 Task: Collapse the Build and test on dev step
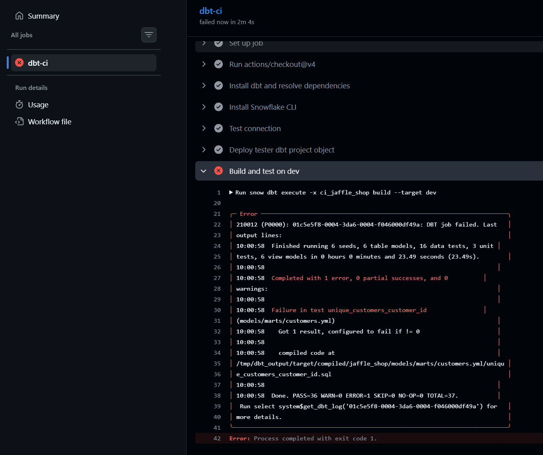point(204,171)
